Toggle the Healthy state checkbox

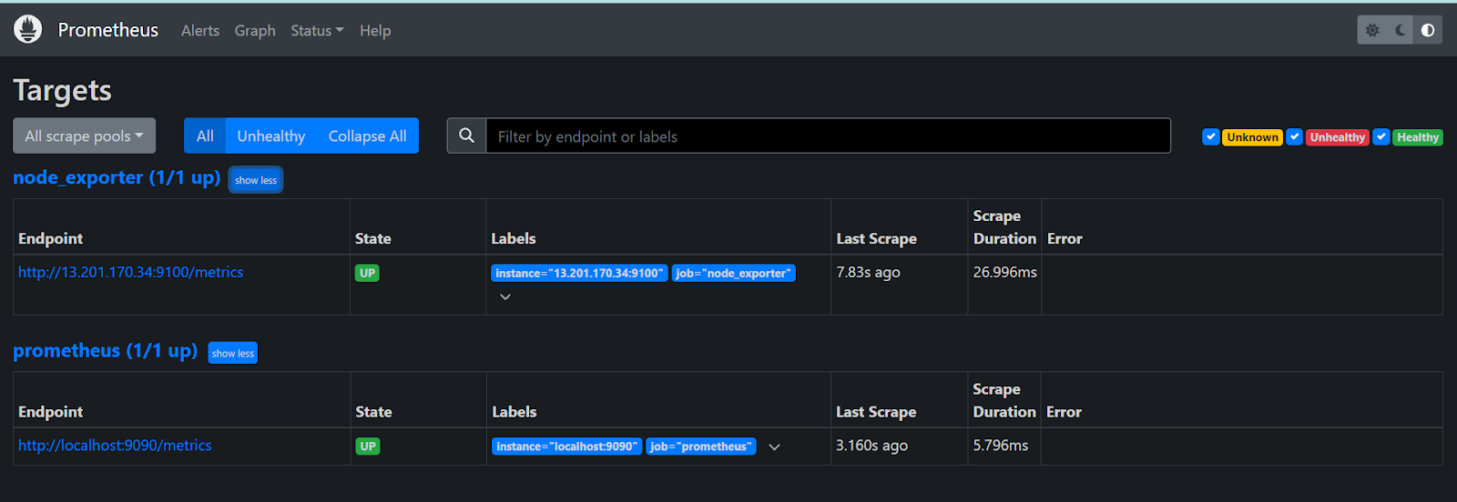tap(1381, 137)
